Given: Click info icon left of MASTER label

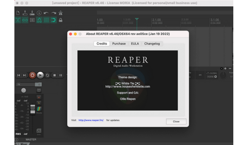Looking at the screenshot, I should [16, 140].
